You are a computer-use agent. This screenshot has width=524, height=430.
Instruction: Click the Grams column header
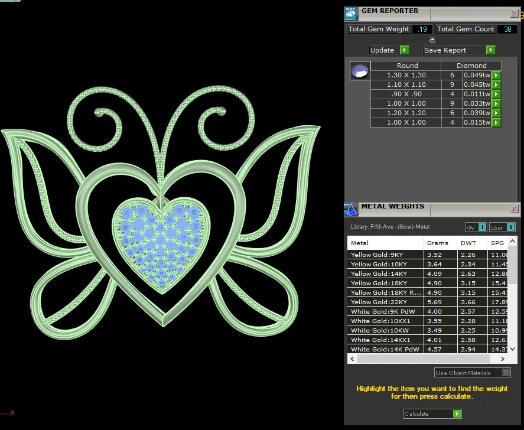tap(440, 243)
